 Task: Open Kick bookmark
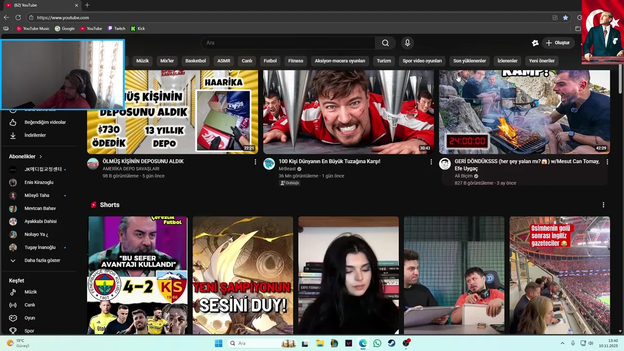(138, 29)
